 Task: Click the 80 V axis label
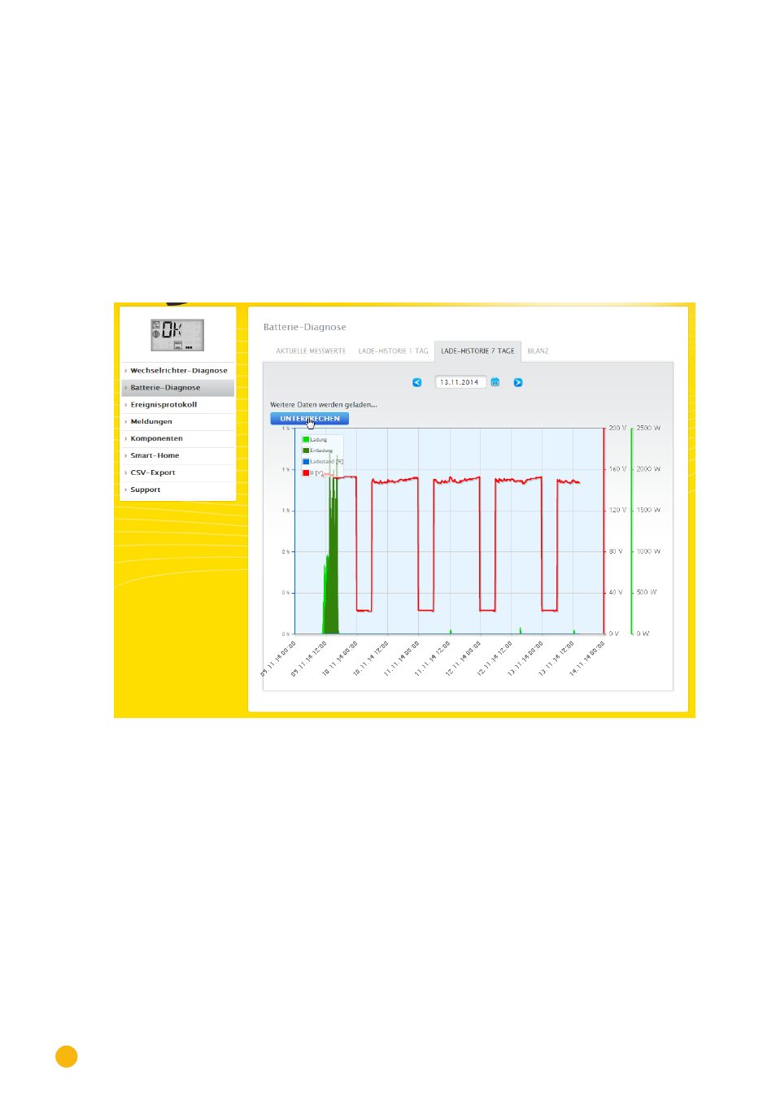coord(616,551)
